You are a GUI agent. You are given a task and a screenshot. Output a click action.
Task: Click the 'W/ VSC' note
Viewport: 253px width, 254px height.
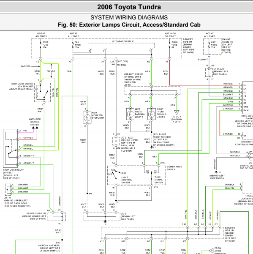(51, 71)
